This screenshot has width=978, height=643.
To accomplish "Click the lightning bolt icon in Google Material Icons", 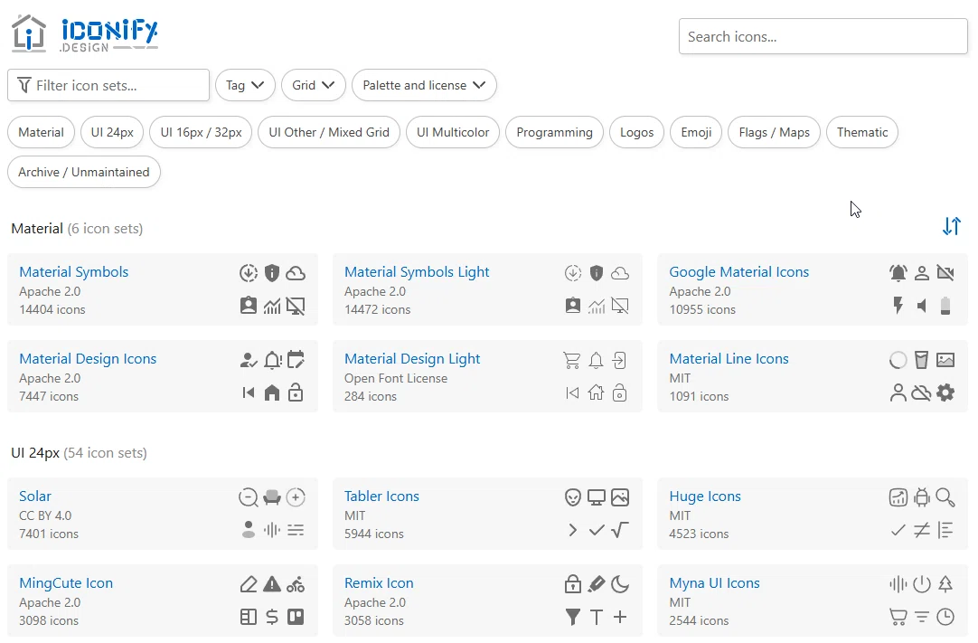I will (x=898, y=306).
